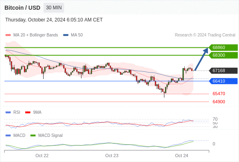Click the MA 50 blue legend swatch
The height and width of the screenshot is (162, 239).
click(66, 35)
